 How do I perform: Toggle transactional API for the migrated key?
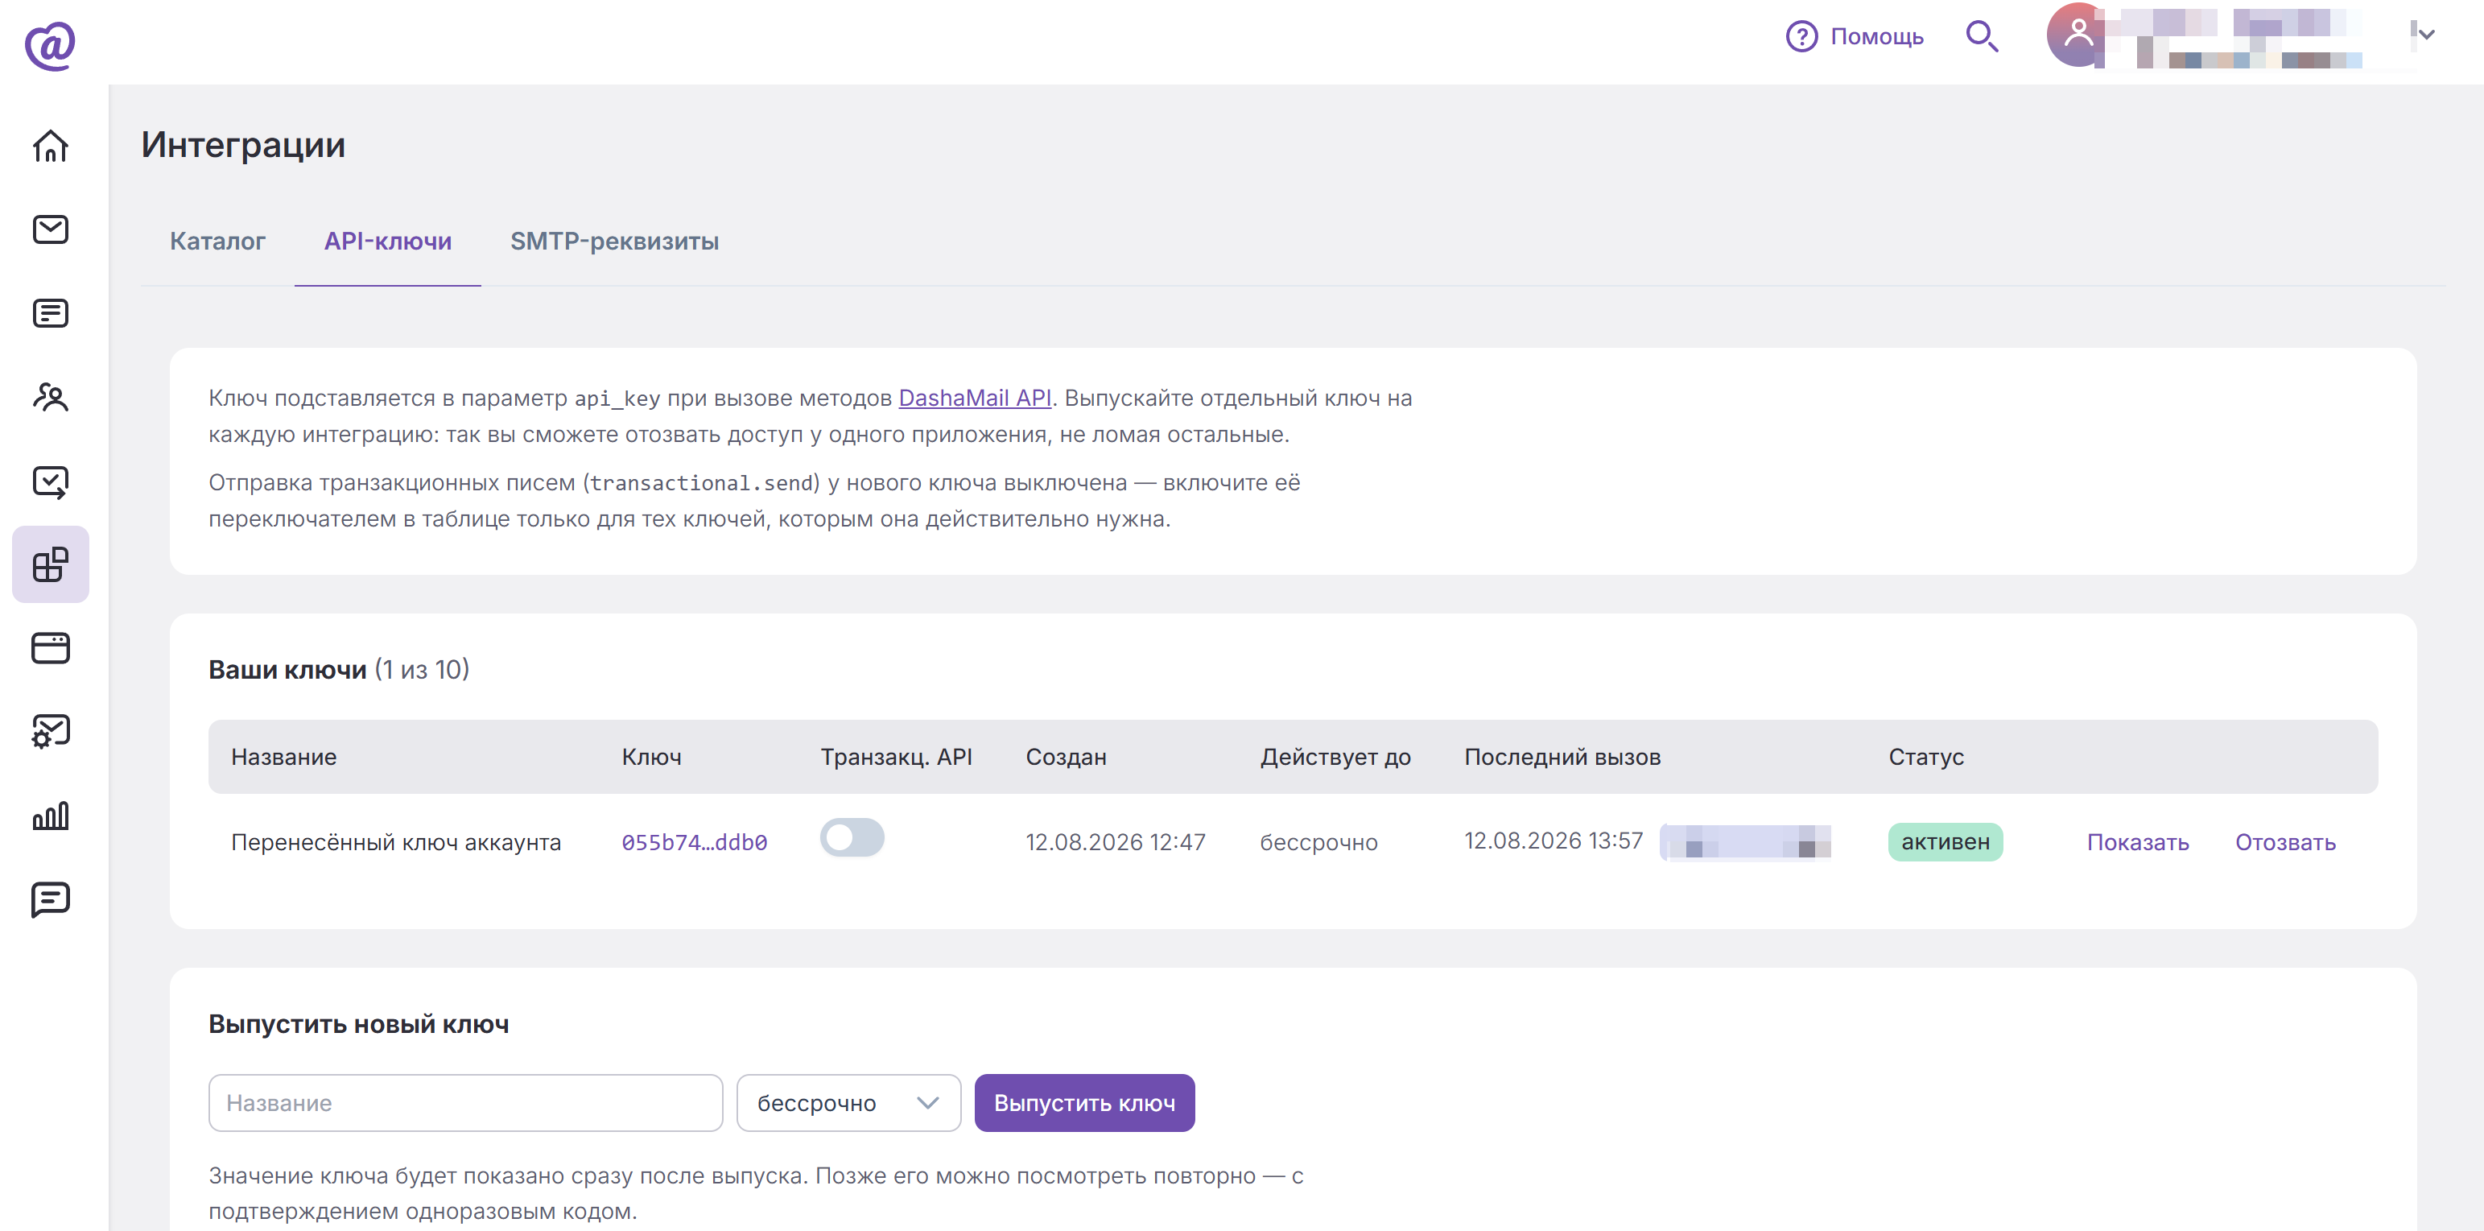point(852,837)
